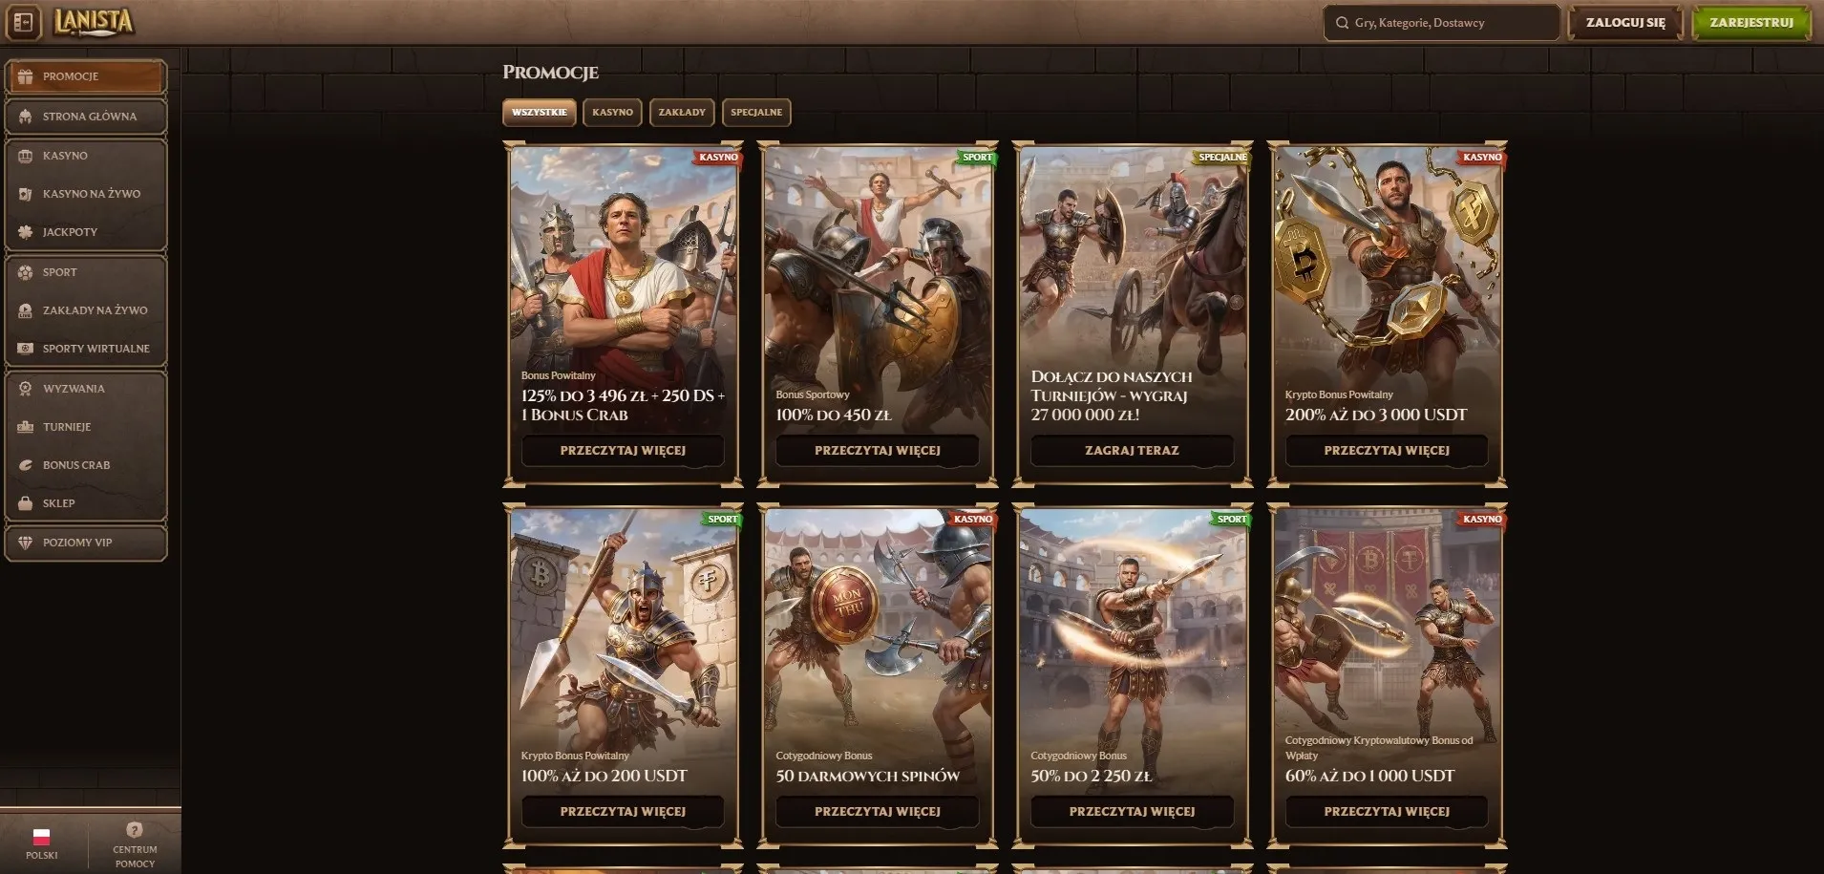Open the Turnieje sidebar icon
1824x874 pixels.
[26, 427]
